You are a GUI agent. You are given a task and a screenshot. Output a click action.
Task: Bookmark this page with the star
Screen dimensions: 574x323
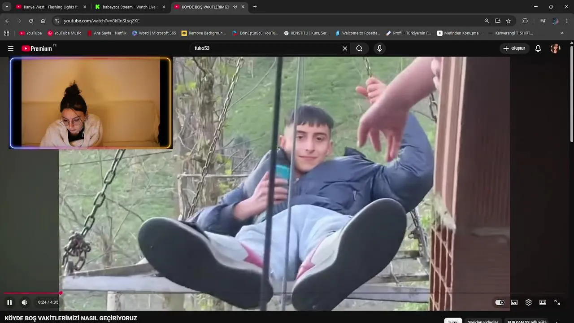pos(508,21)
